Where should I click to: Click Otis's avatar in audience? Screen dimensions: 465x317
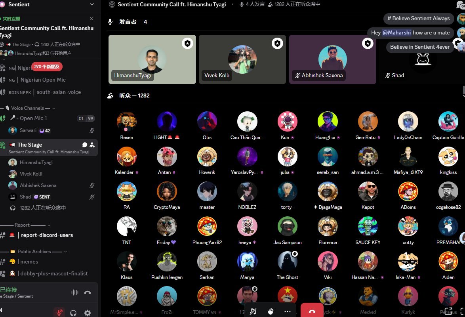click(x=207, y=121)
